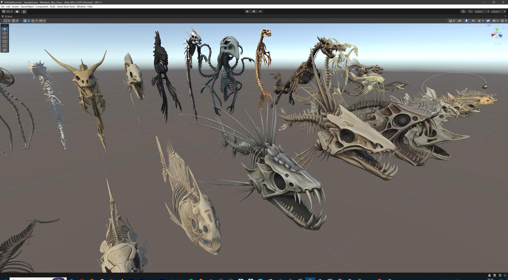This screenshot has width=508, height=280.
Task: Click the settings gear in the top bar
Action: 24,11
